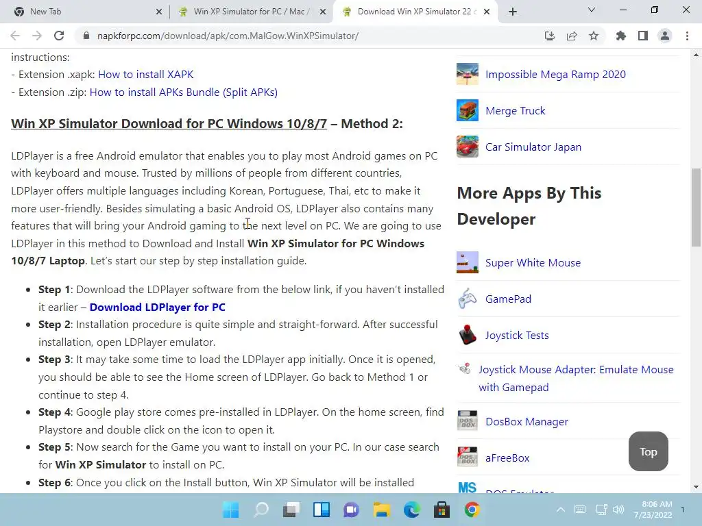Open the clock showing 8:06 AM
The height and width of the screenshot is (526, 702).
click(653, 510)
